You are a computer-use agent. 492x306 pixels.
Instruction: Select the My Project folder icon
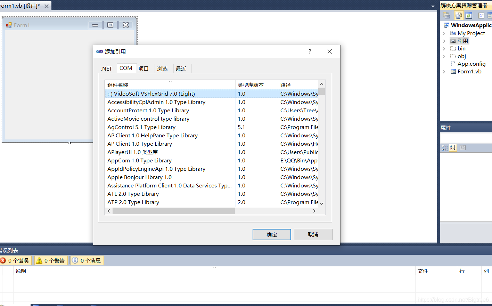tap(453, 33)
